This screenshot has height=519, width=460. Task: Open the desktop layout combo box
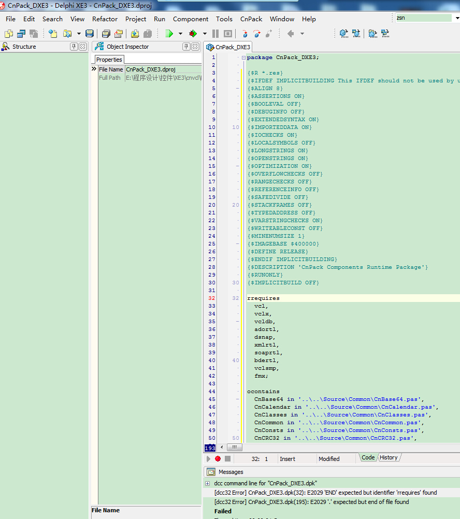[457, 18]
